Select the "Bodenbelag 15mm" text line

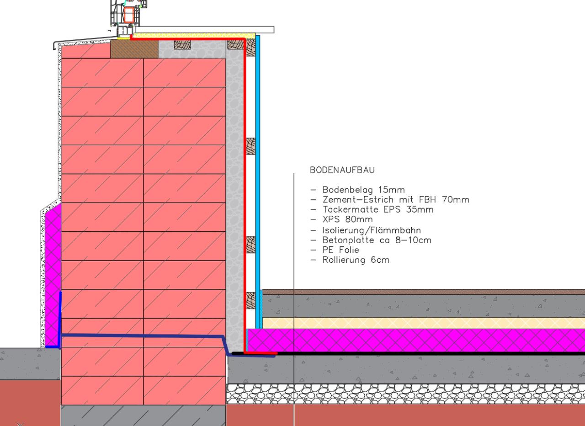tap(363, 190)
